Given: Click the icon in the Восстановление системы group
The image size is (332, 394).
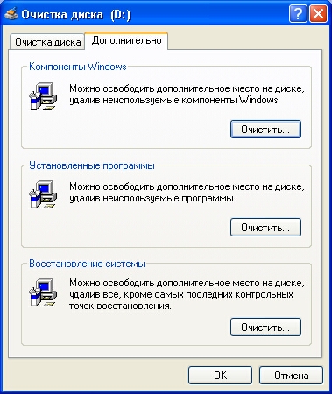Looking at the screenshot, I should tap(43, 292).
